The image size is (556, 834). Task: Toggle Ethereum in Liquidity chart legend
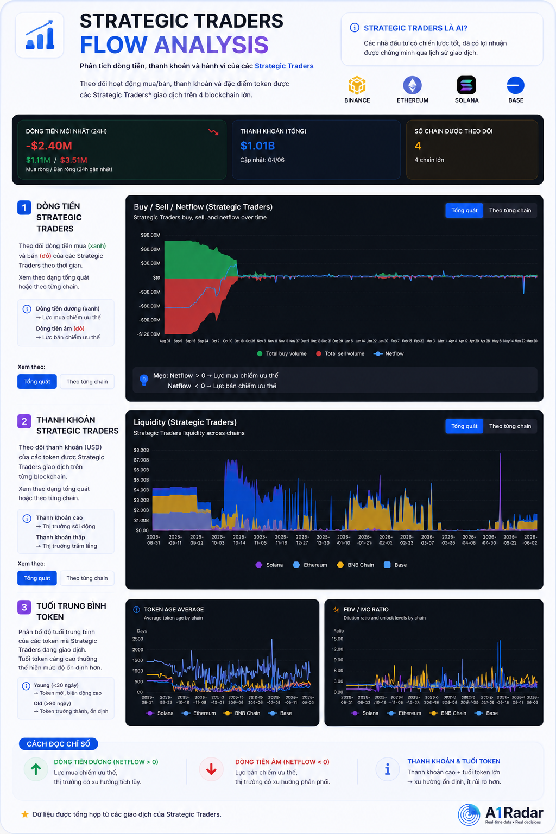pyautogui.click(x=310, y=565)
